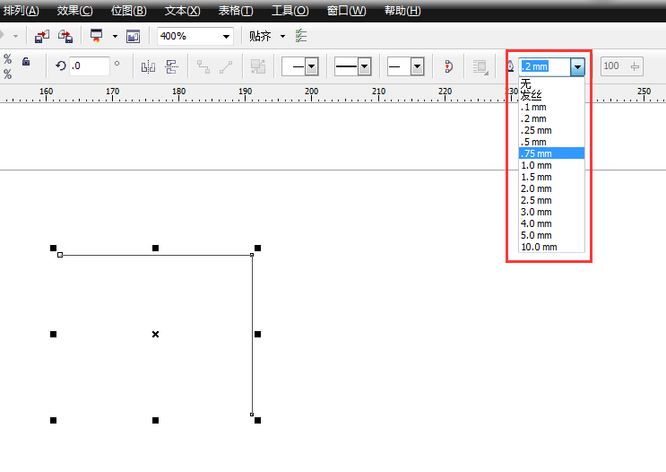Screen dimensions: 666x472
Task: Click the Options checklist icon beside 贴齐
Action: [301, 37]
